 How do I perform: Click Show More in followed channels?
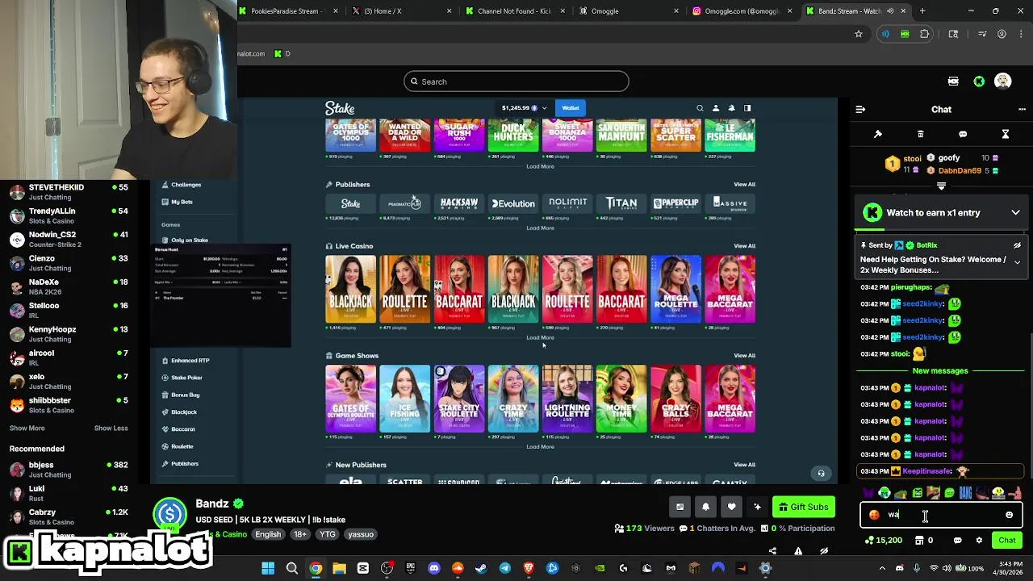tap(27, 428)
